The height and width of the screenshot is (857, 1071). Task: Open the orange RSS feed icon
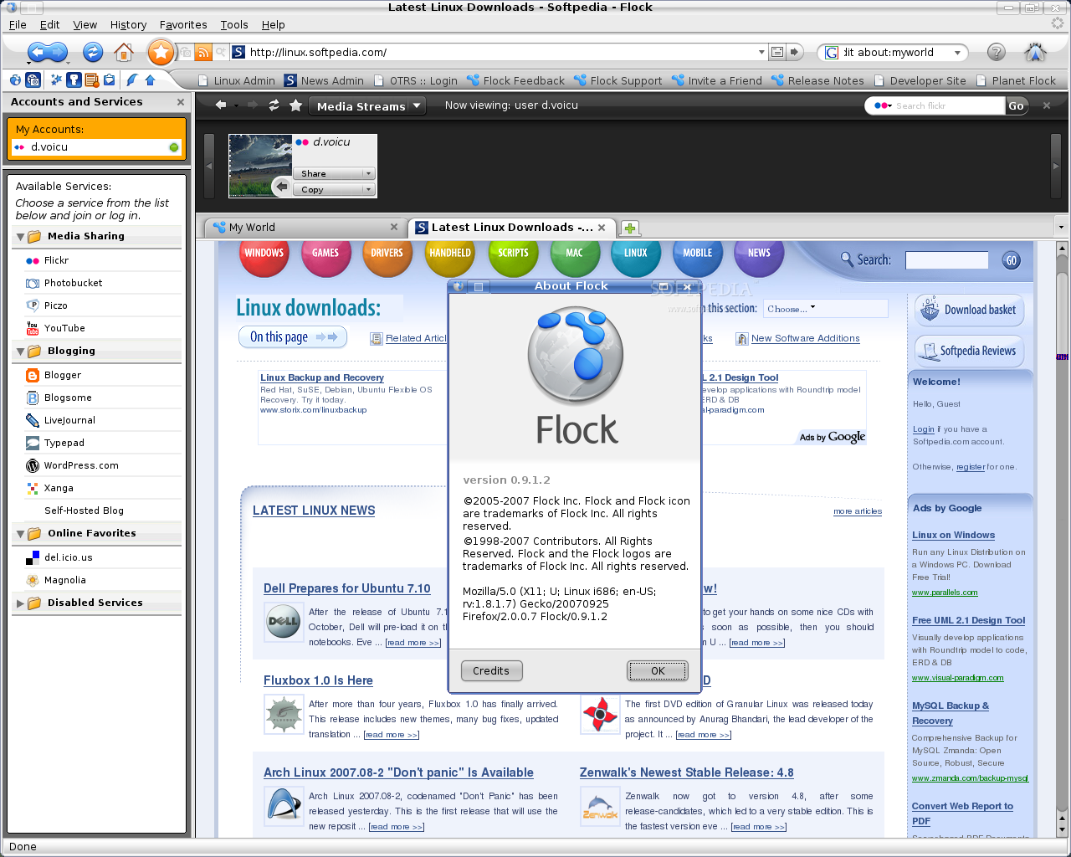203,53
